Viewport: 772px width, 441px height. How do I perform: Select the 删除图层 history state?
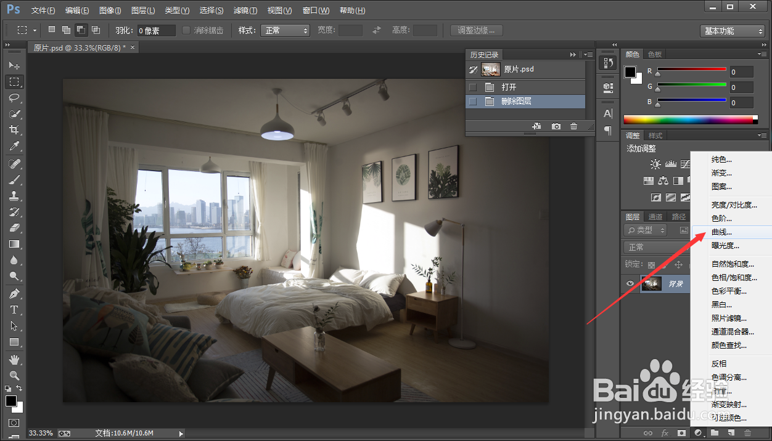pyautogui.click(x=525, y=101)
